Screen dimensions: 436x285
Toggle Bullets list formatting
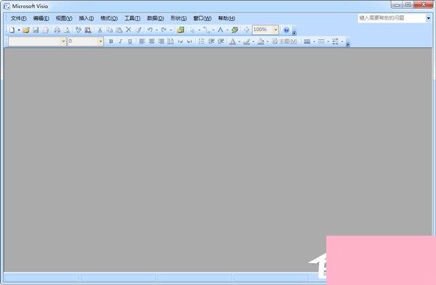coord(201,41)
